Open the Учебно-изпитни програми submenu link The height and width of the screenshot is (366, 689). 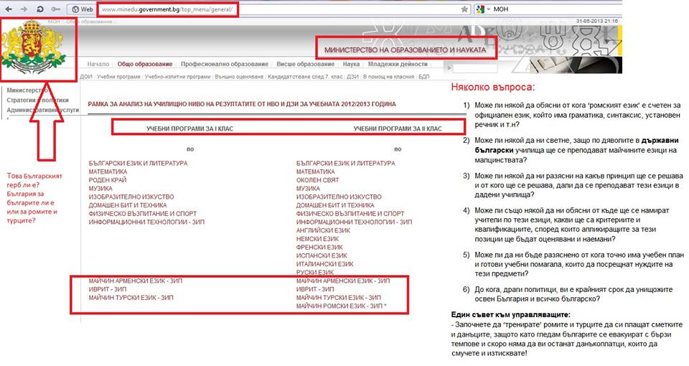point(177,77)
